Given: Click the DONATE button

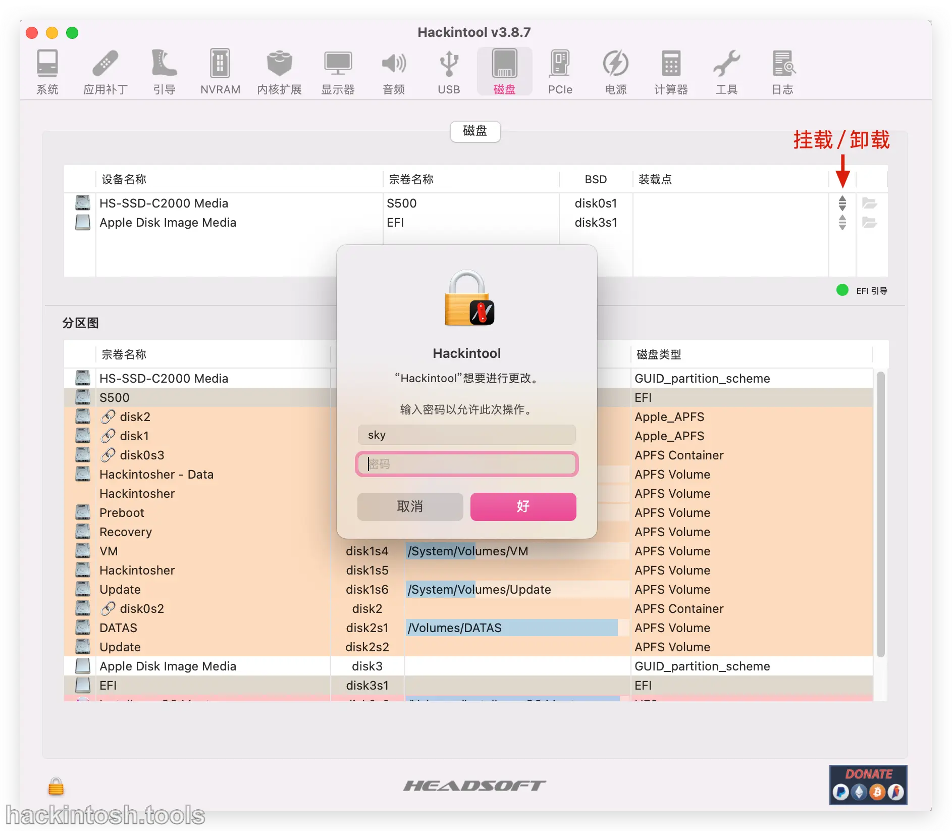Looking at the screenshot, I should (x=868, y=785).
